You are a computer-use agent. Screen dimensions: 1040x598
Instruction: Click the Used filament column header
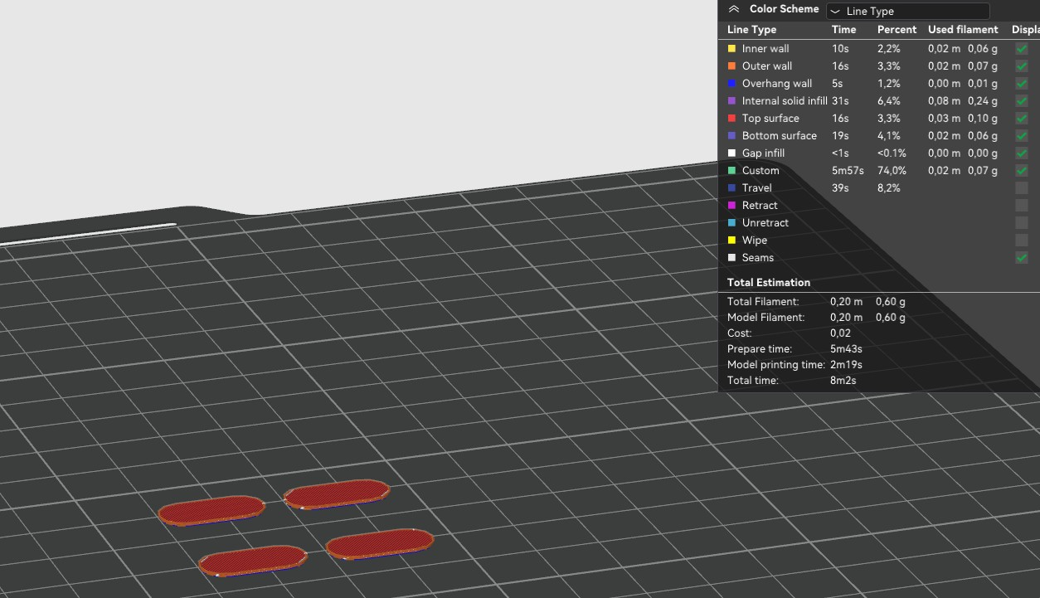pos(963,30)
